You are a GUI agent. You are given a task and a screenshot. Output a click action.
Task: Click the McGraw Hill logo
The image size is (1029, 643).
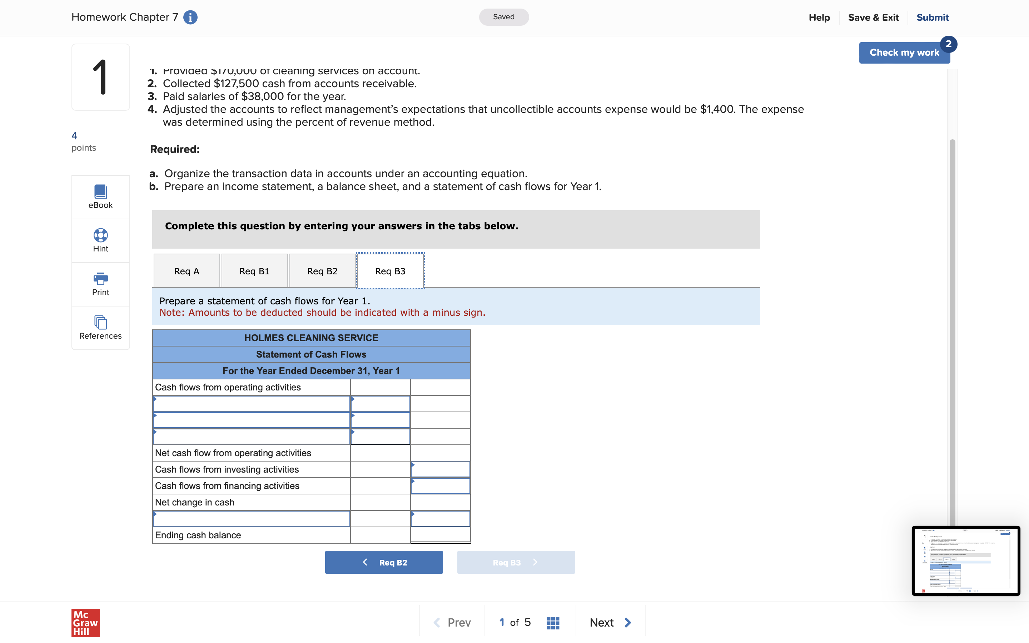pyautogui.click(x=85, y=623)
